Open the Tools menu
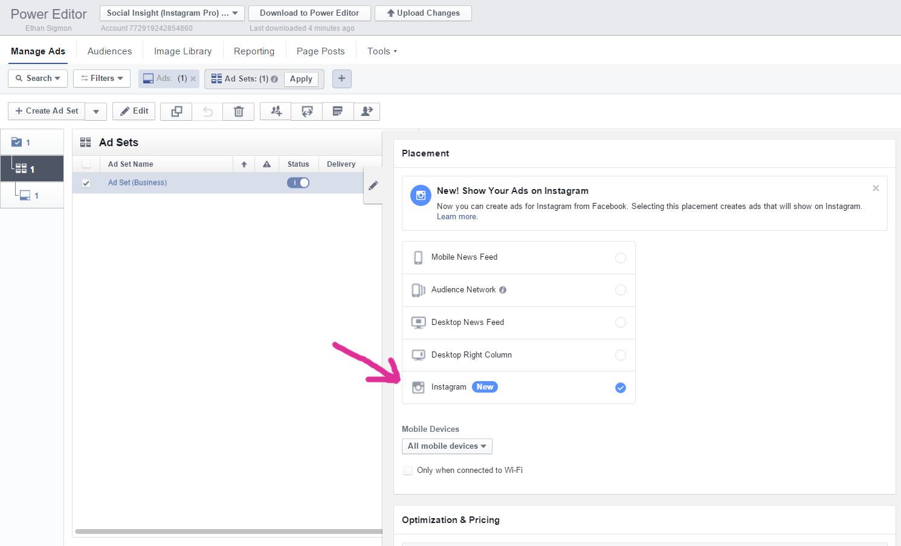Viewport: 901px width, 546px height. pos(382,51)
